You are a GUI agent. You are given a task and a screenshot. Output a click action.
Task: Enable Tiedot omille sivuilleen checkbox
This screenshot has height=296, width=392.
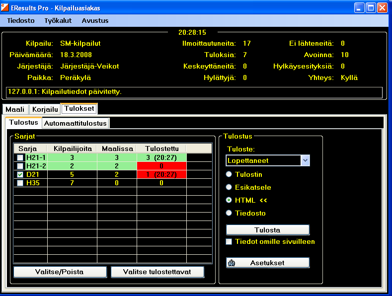point(229,242)
